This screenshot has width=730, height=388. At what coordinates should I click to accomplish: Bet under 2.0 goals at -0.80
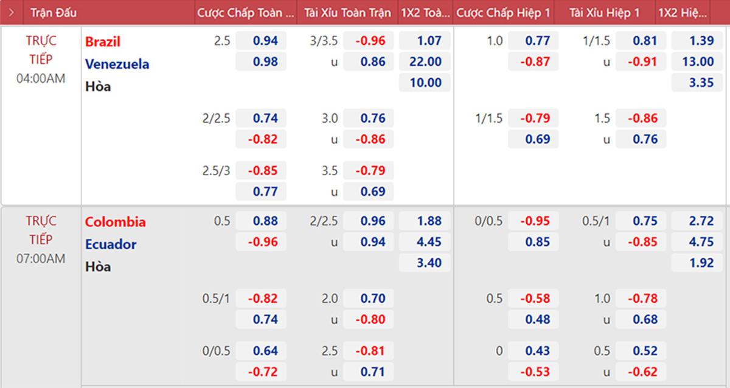click(369, 319)
